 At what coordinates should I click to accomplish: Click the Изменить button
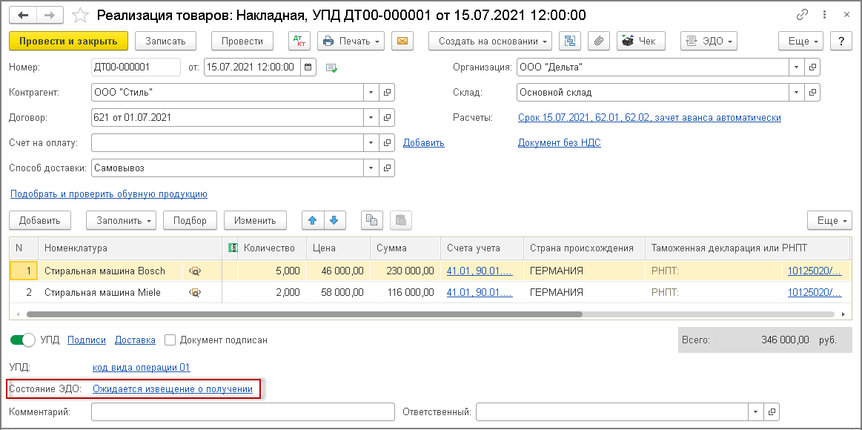[x=255, y=220]
